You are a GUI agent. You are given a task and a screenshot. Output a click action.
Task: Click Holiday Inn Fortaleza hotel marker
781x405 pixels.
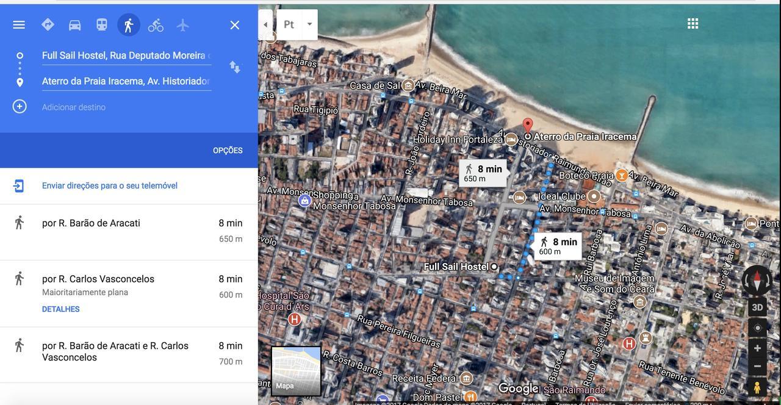511,139
